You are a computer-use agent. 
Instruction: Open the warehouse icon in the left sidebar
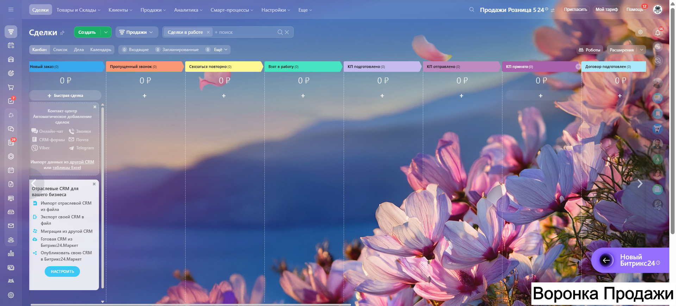pos(11,60)
